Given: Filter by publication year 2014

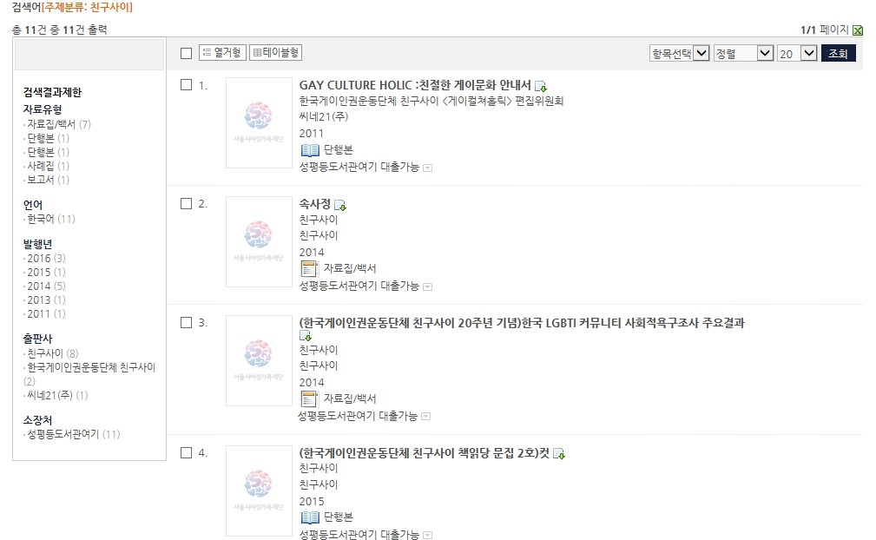Looking at the screenshot, I should pyautogui.click(x=46, y=286).
